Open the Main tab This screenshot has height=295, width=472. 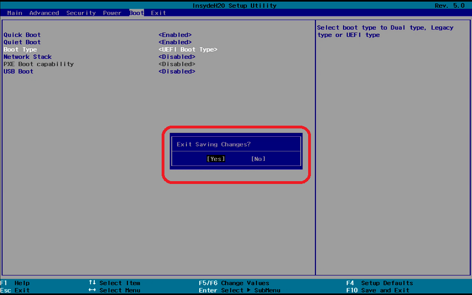(15, 13)
